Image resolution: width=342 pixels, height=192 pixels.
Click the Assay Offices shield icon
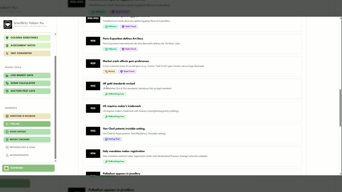pyautogui.click(x=7, y=132)
